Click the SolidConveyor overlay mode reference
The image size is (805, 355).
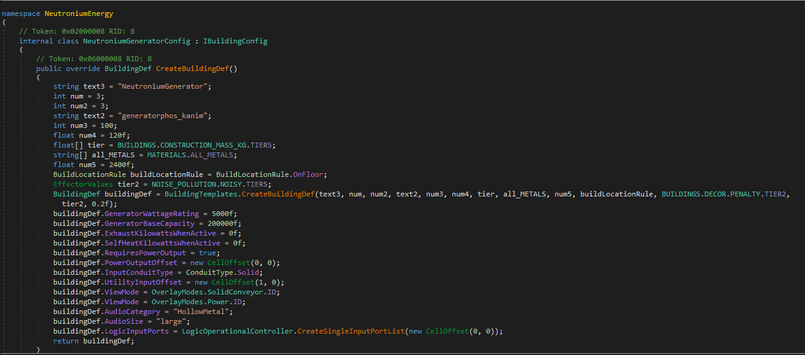[233, 292]
